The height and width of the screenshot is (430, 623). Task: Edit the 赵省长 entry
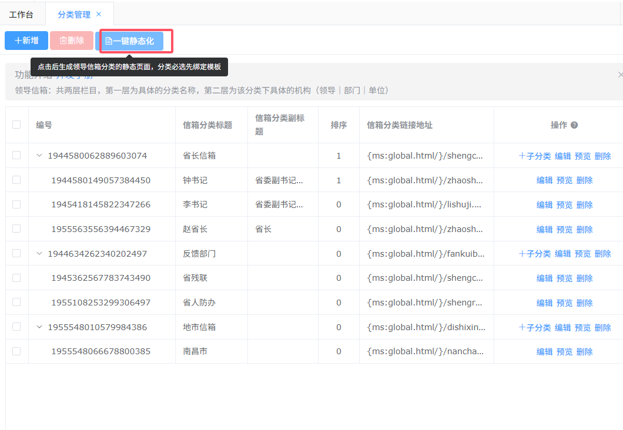click(544, 230)
